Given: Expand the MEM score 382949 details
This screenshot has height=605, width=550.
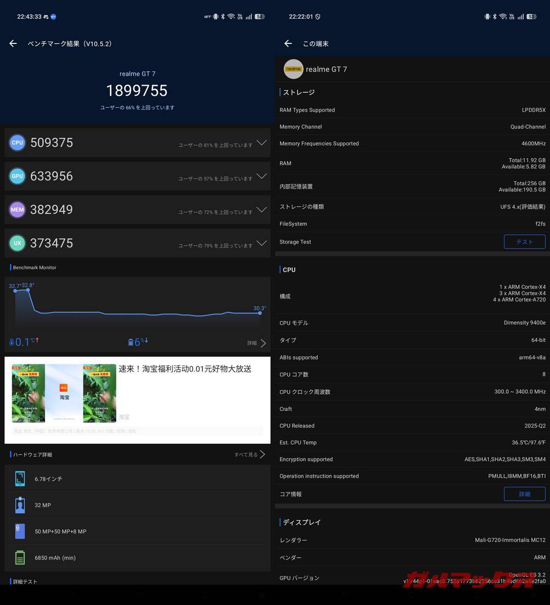Looking at the screenshot, I should [x=262, y=210].
